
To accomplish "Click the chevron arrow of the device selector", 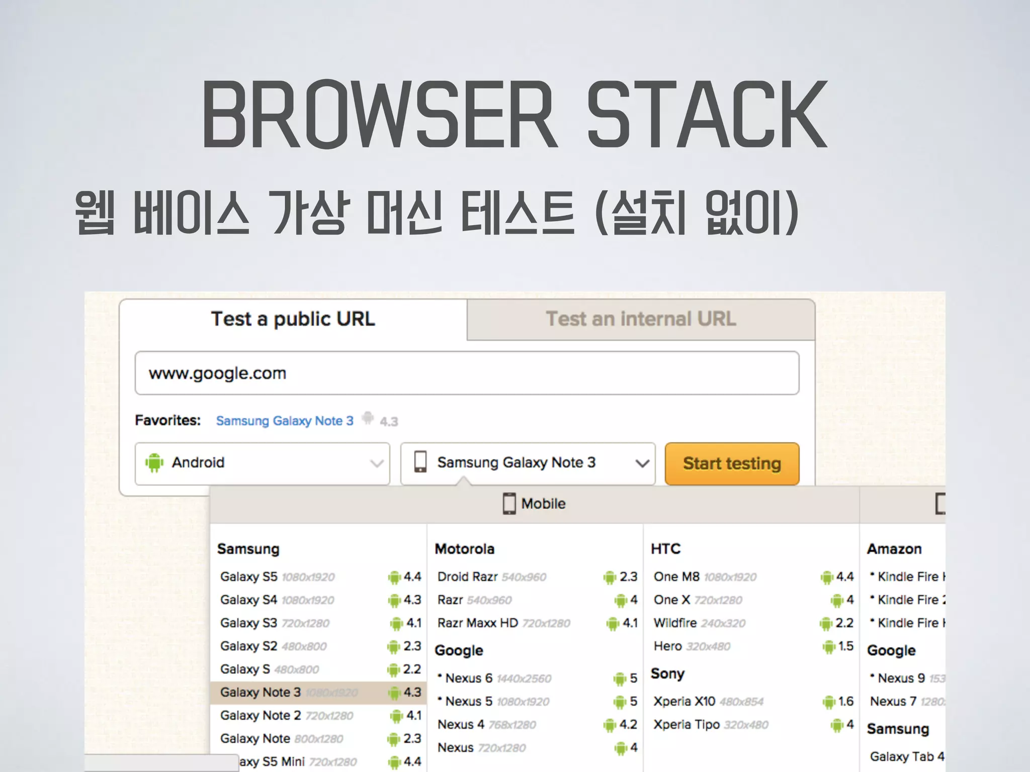I will (x=642, y=463).
